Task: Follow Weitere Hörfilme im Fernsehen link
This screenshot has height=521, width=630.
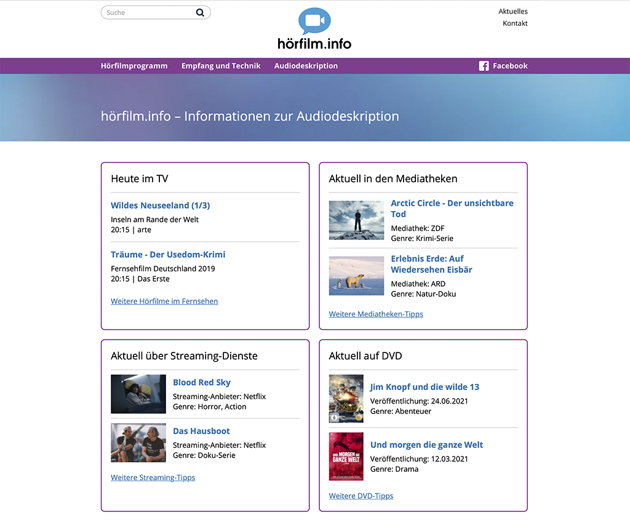Action: point(164,301)
